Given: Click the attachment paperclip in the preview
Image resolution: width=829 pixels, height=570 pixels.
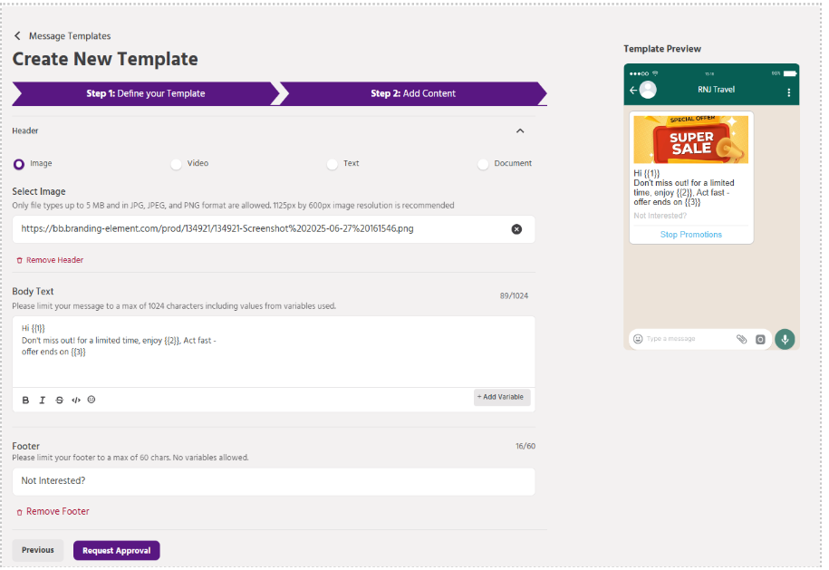Looking at the screenshot, I should (741, 339).
